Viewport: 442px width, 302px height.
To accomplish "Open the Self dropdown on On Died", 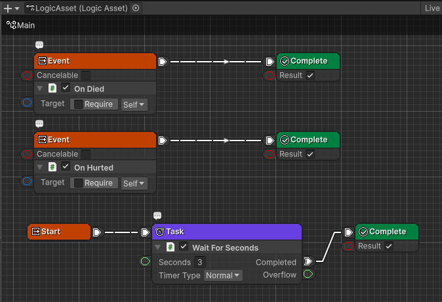I will pyautogui.click(x=134, y=104).
